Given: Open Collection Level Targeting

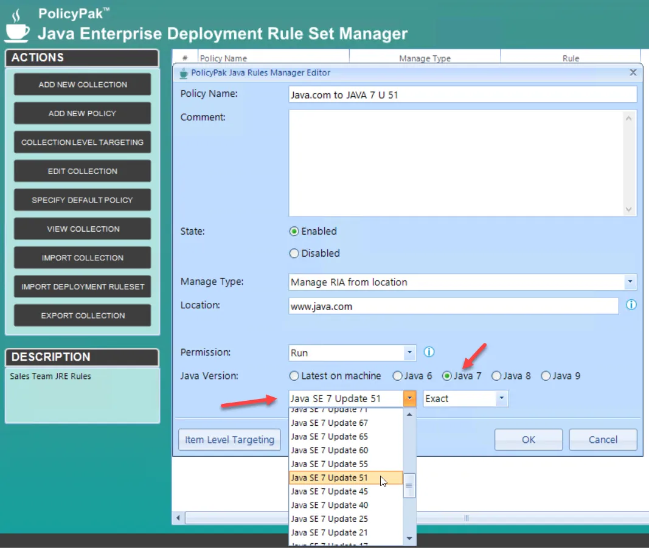Looking at the screenshot, I should pyautogui.click(x=82, y=142).
